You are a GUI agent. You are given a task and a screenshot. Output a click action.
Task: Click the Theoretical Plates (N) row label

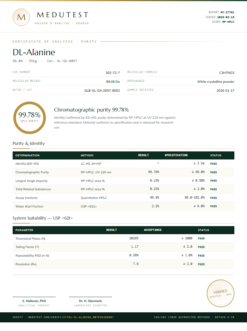click(x=30, y=238)
